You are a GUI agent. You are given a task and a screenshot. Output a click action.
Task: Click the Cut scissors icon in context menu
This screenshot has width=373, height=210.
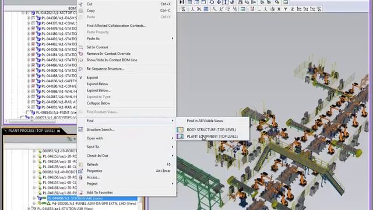[81, 4]
